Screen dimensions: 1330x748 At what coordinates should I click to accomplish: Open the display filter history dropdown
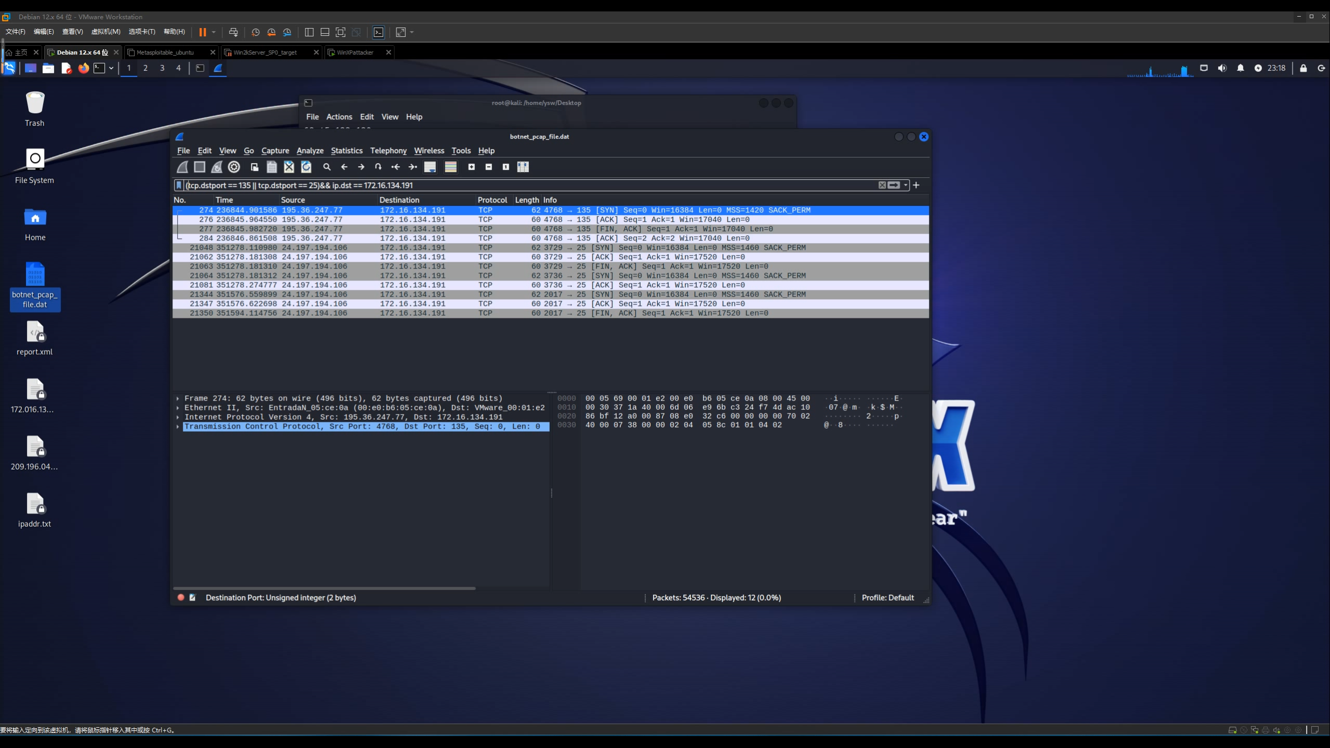[906, 185]
